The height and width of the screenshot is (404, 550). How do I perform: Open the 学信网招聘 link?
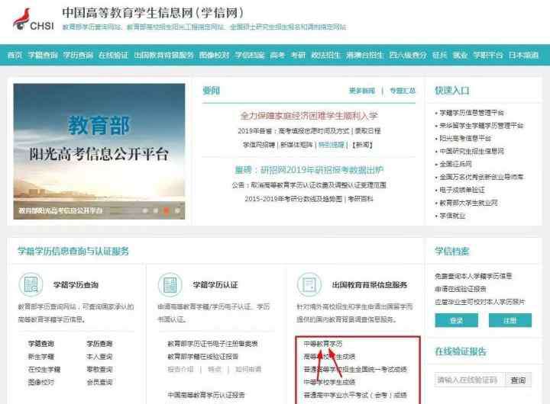tap(259, 145)
